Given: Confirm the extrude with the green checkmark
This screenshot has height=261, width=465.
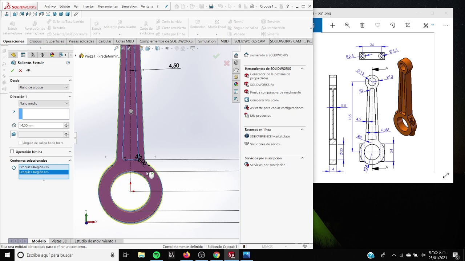Looking at the screenshot, I should coord(12,71).
